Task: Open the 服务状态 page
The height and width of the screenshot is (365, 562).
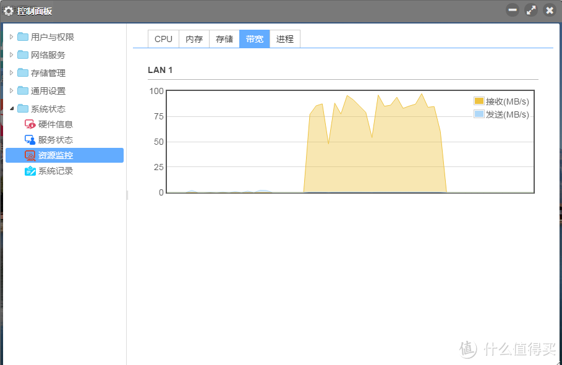Action: point(56,140)
